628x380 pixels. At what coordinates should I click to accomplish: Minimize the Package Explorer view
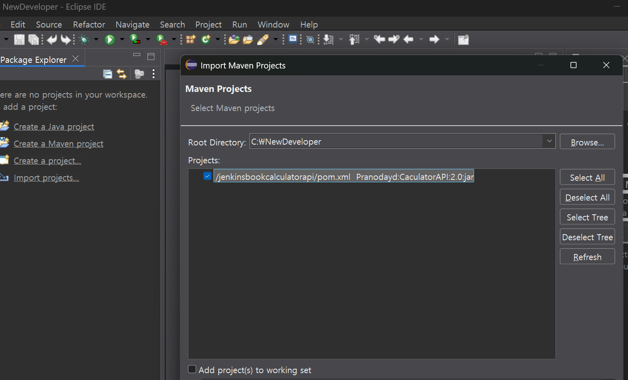137,55
